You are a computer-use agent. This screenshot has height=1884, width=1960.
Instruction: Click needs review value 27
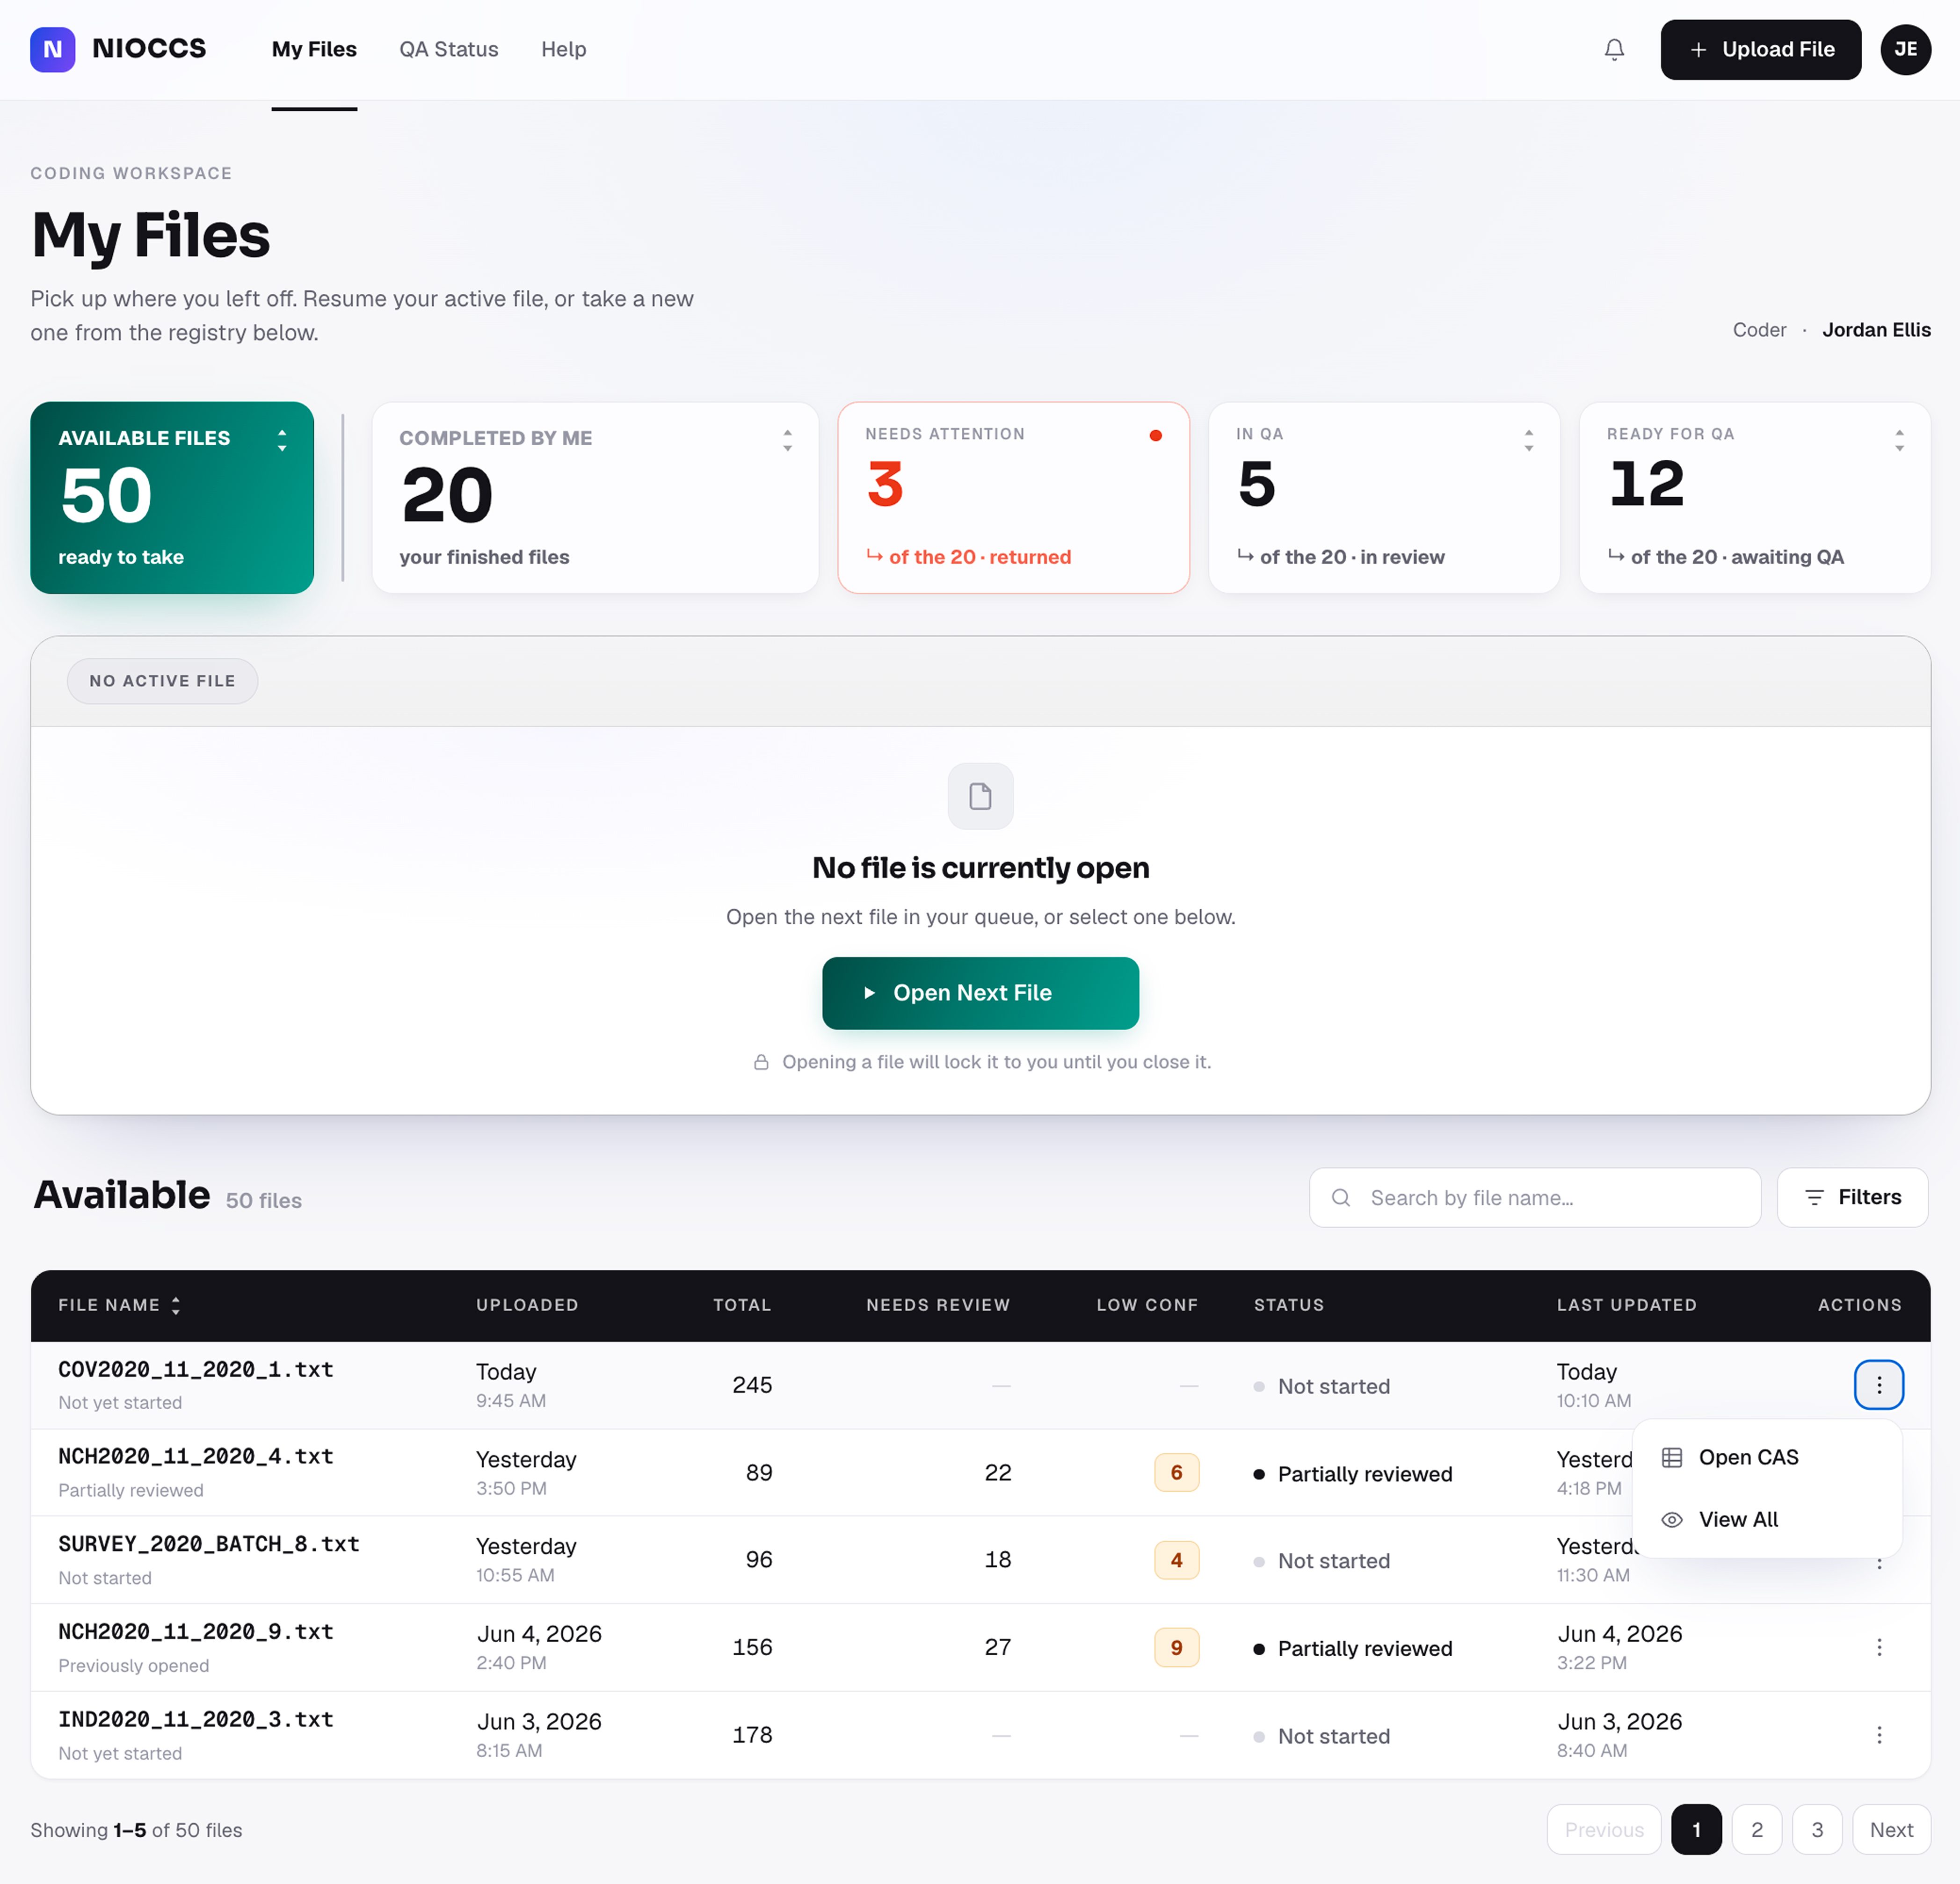click(x=997, y=1647)
